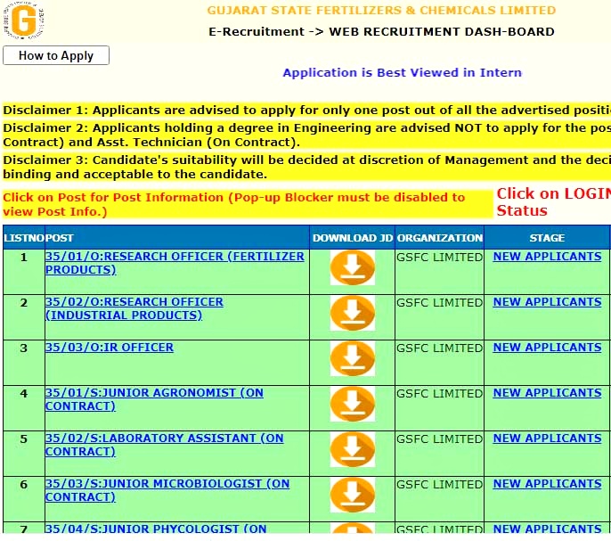Click 'Application is Best Viewed in' notice
Screen dimensions: 611x541
click(403, 73)
